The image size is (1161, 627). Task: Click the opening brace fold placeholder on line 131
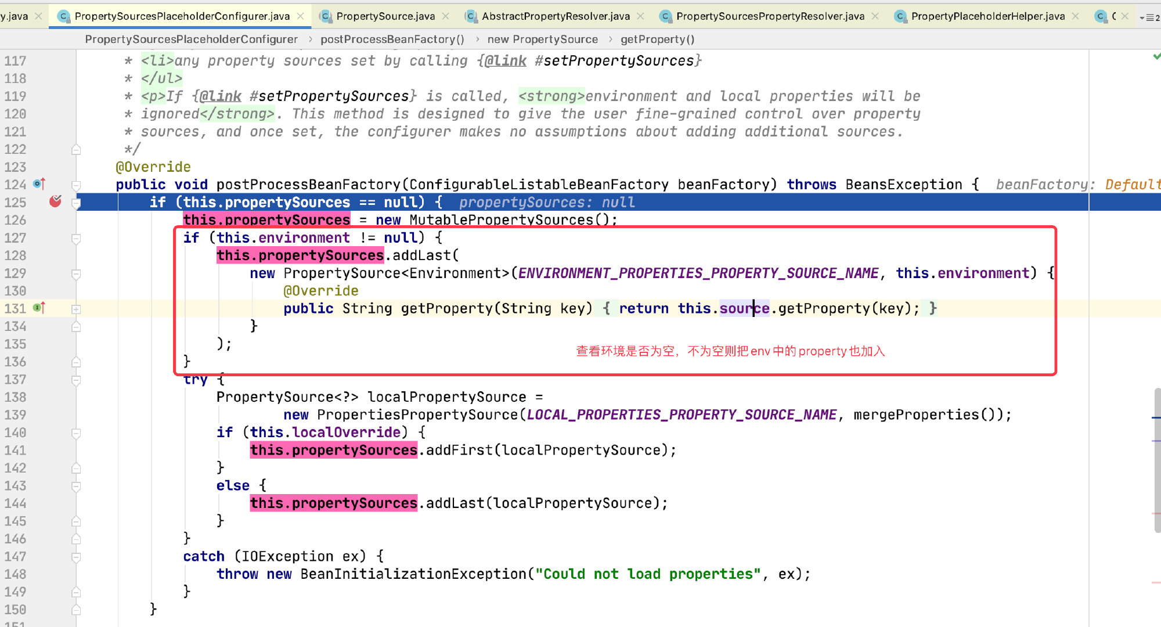606,308
